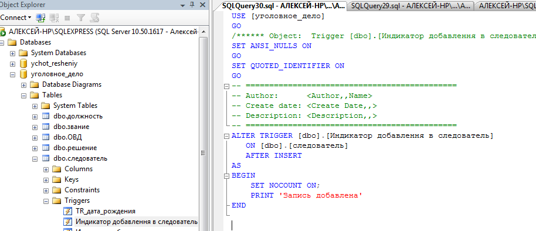Click the Filter funnel icon

[81, 18]
